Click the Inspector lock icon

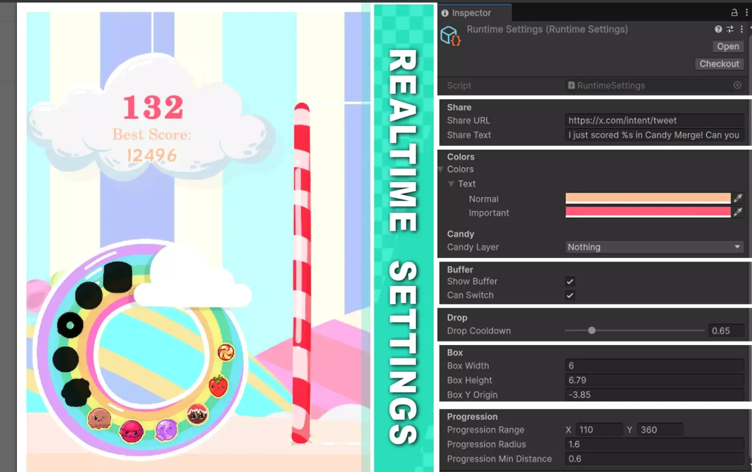click(x=734, y=12)
